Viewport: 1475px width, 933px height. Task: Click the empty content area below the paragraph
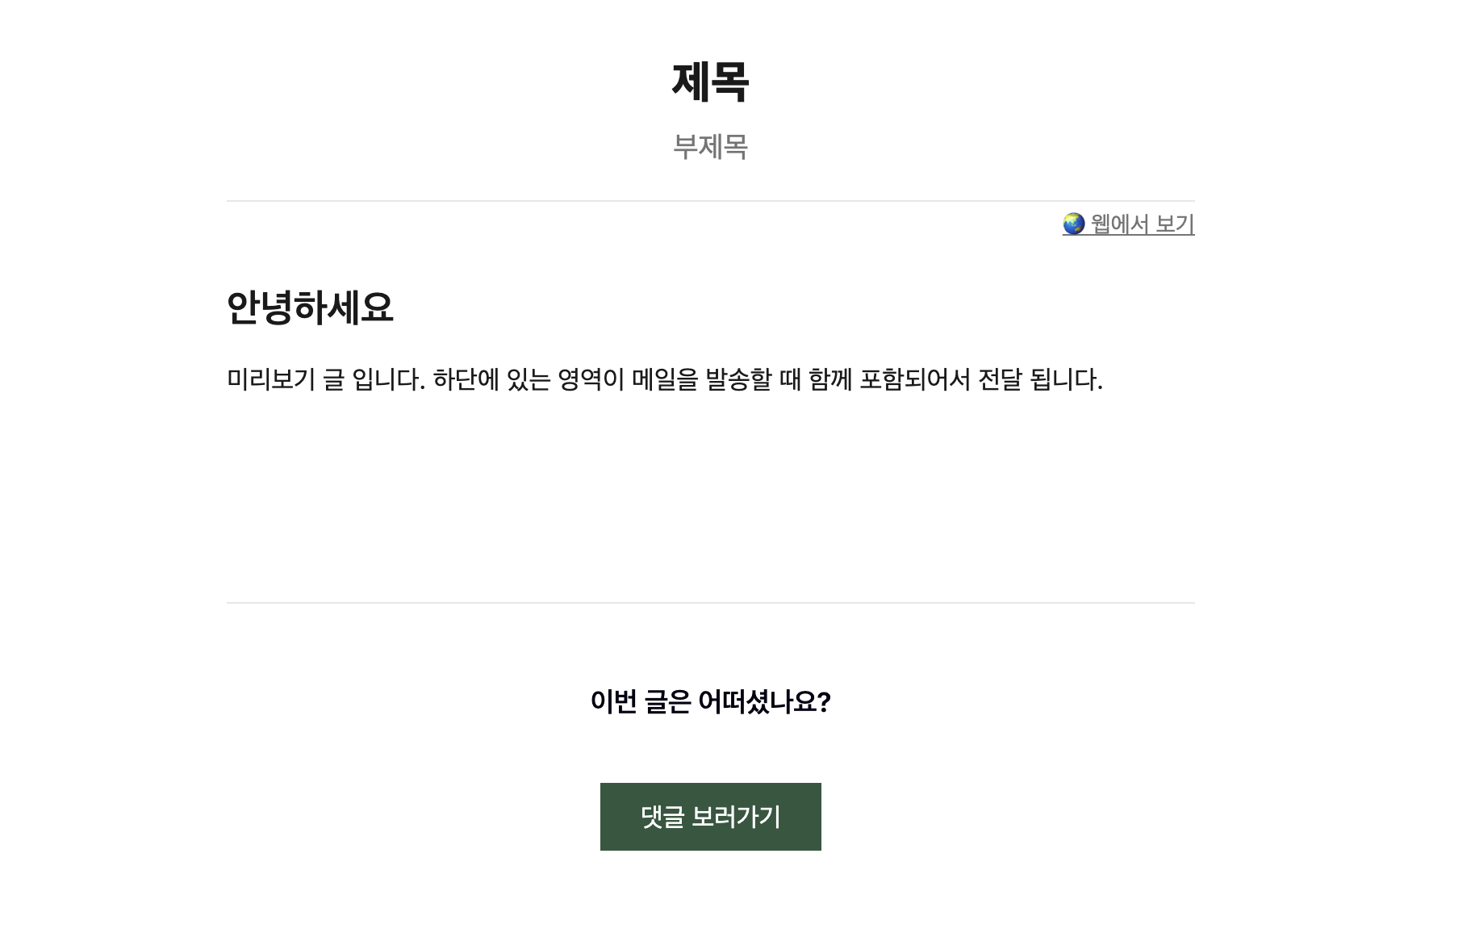(710, 500)
